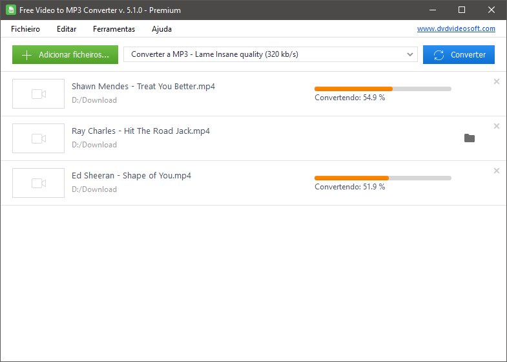Open the Ferramentas menu
Screen dimensions: 507x362
tap(114, 29)
